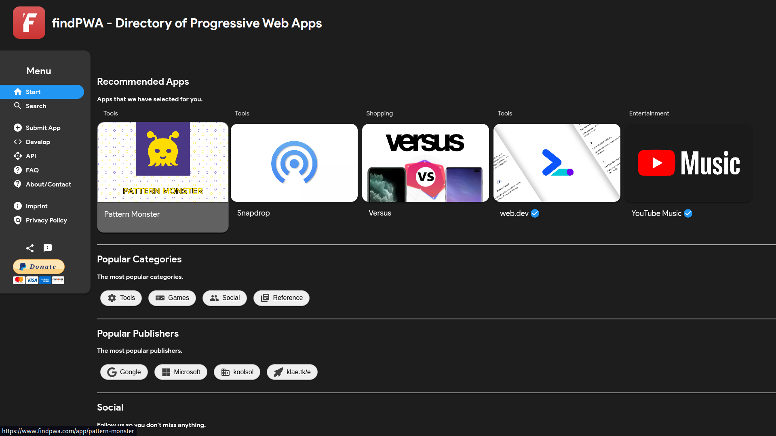
Task: Open About/Contact page
Action: click(x=48, y=184)
